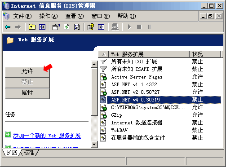Sort by the 状况 column header
The width and height of the screenshot is (226, 167).
[205, 54]
